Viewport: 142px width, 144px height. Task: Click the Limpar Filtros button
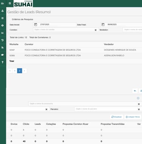click(x=133, y=117)
